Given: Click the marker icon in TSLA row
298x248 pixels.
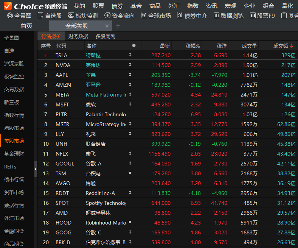Looking at the screenshot, I should coord(130,55).
